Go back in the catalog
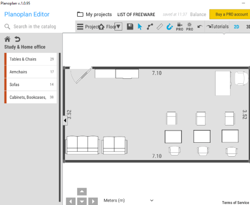Image resolution: width=250 pixels, height=205 pixels. (x=17, y=39)
